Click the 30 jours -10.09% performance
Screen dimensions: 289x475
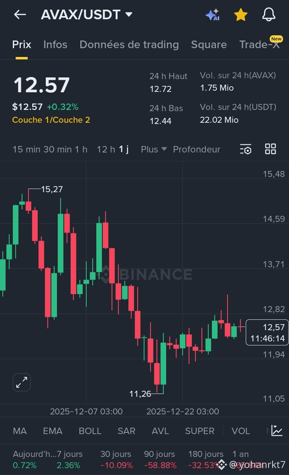(x=116, y=459)
